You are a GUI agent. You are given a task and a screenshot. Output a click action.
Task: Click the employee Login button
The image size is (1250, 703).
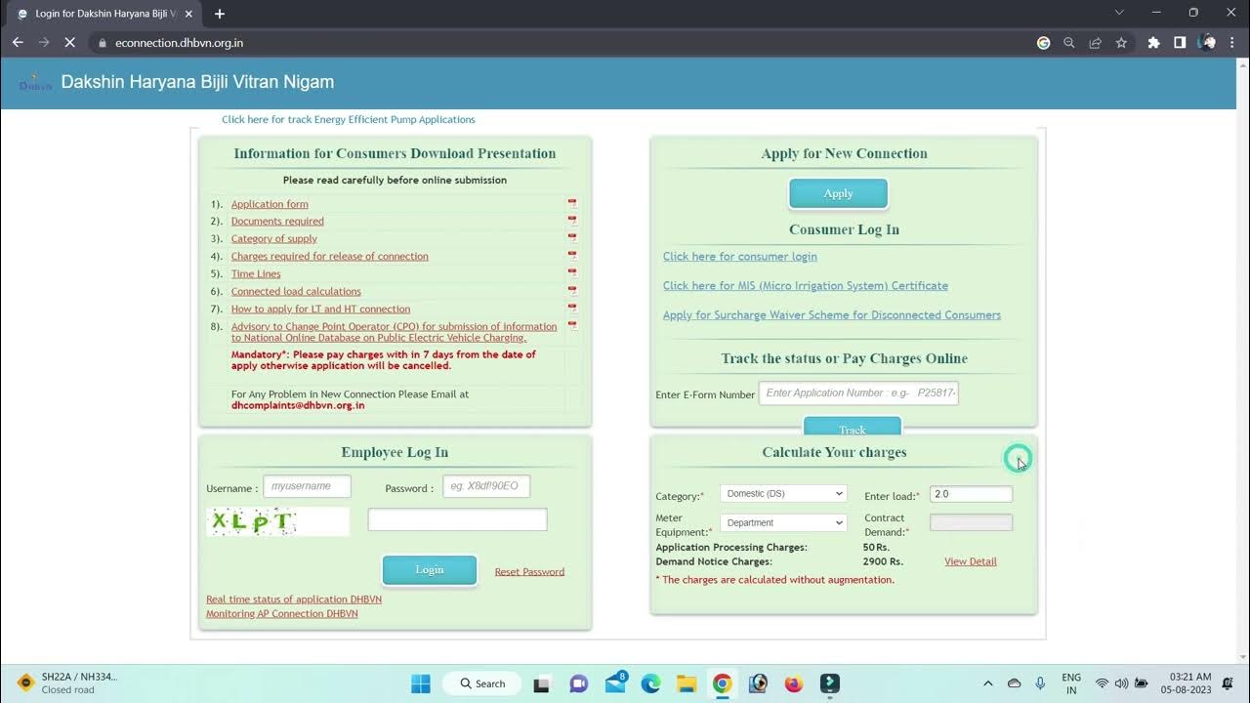430,569
